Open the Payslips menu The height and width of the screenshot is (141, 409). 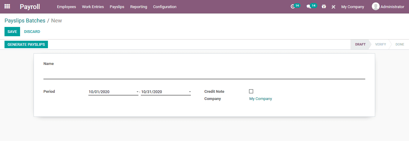(x=117, y=7)
